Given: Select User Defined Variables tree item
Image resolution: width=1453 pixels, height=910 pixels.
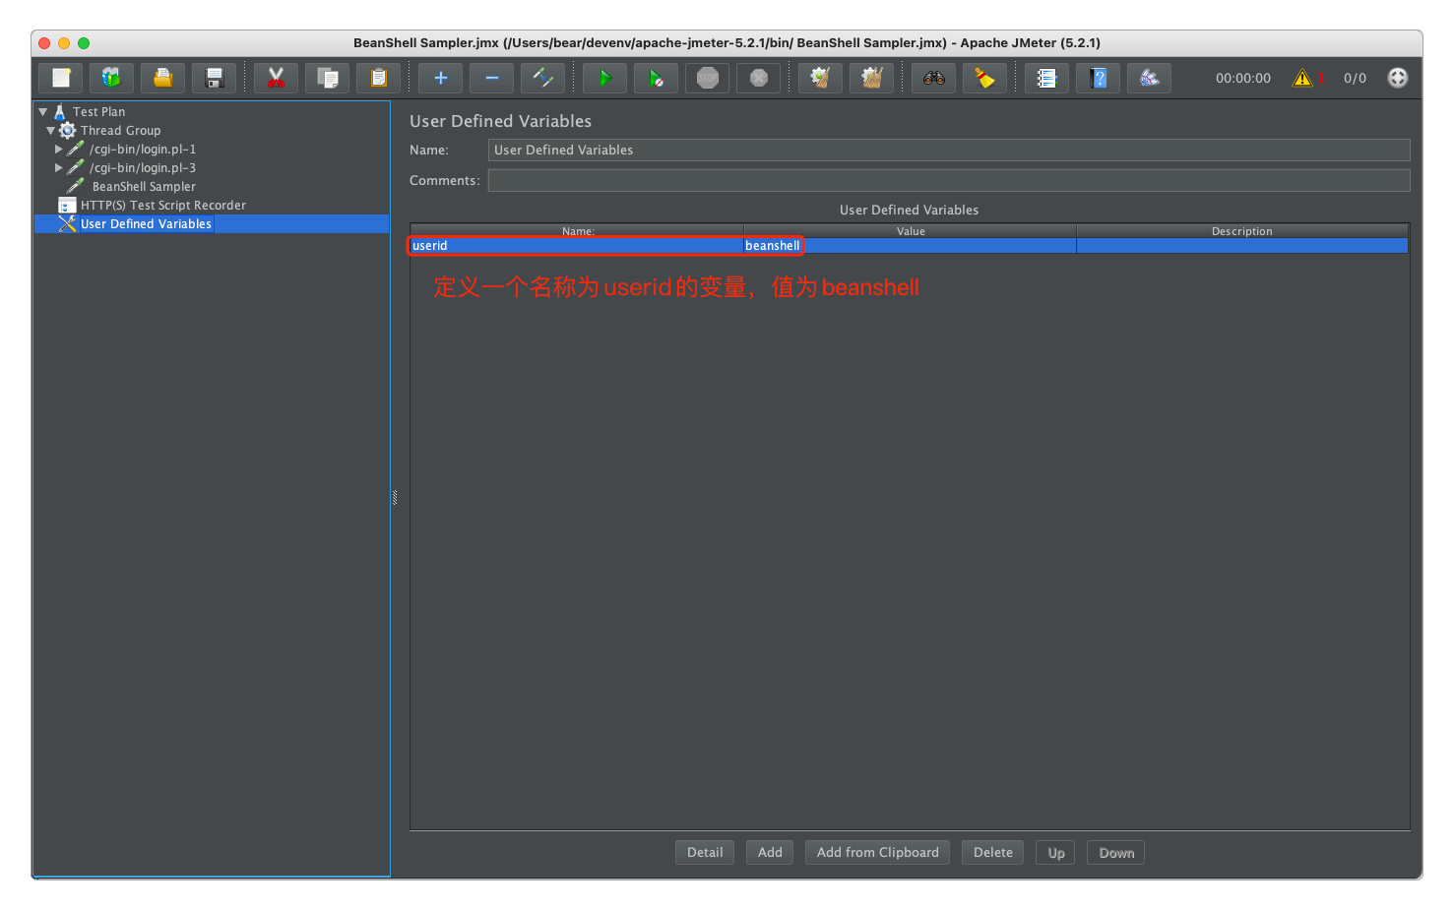Looking at the screenshot, I should (x=146, y=224).
